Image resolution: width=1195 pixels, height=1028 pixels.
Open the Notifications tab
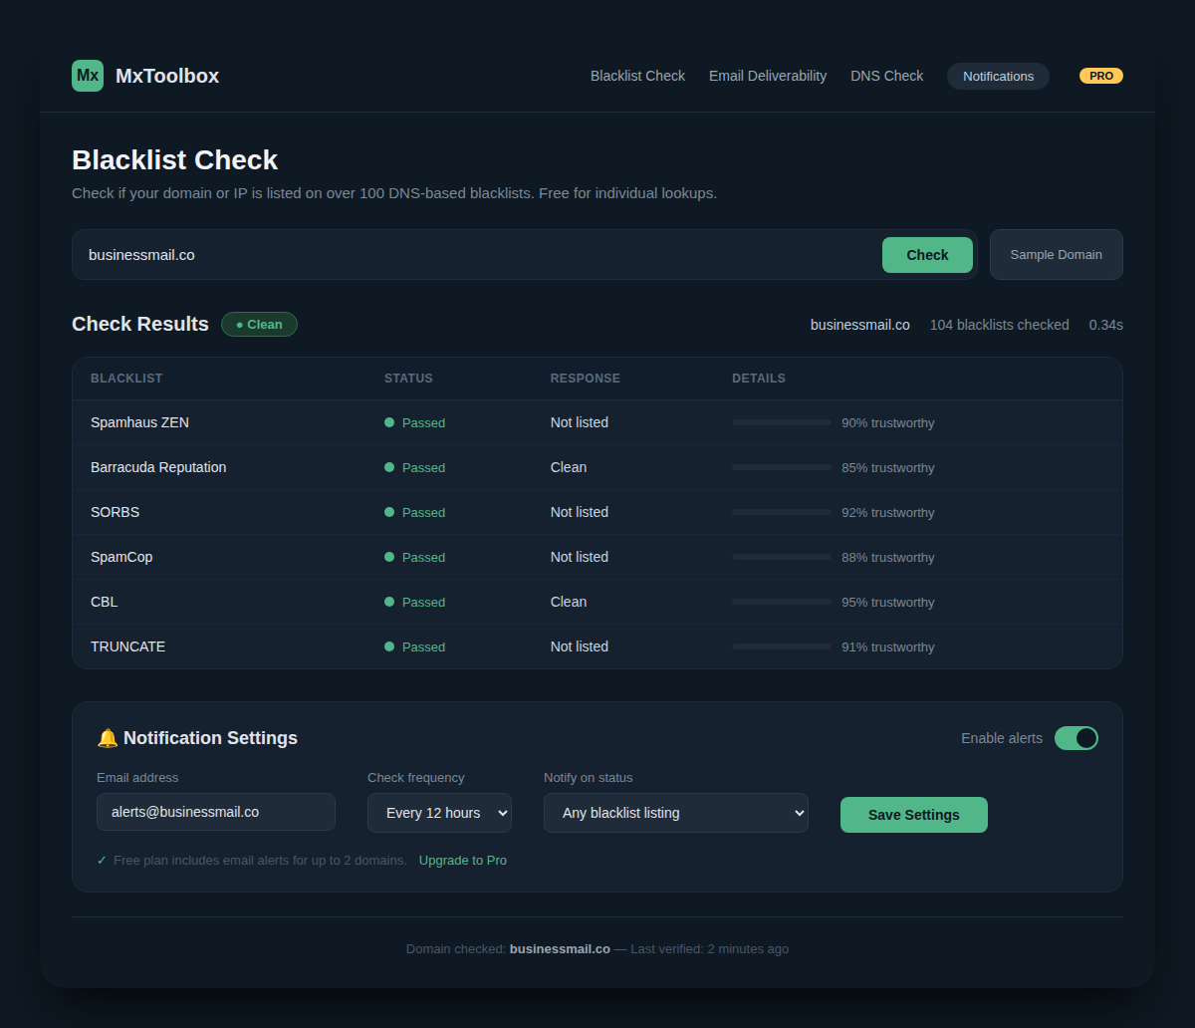(x=998, y=76)
